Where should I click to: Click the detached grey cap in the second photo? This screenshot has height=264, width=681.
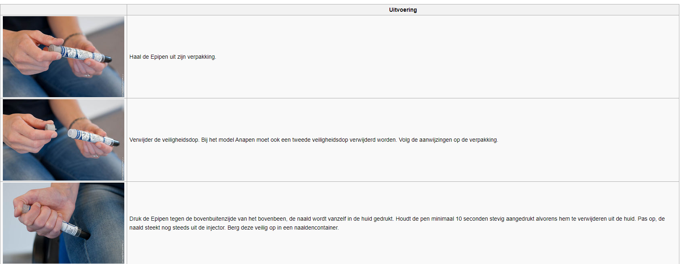point(50,128)
